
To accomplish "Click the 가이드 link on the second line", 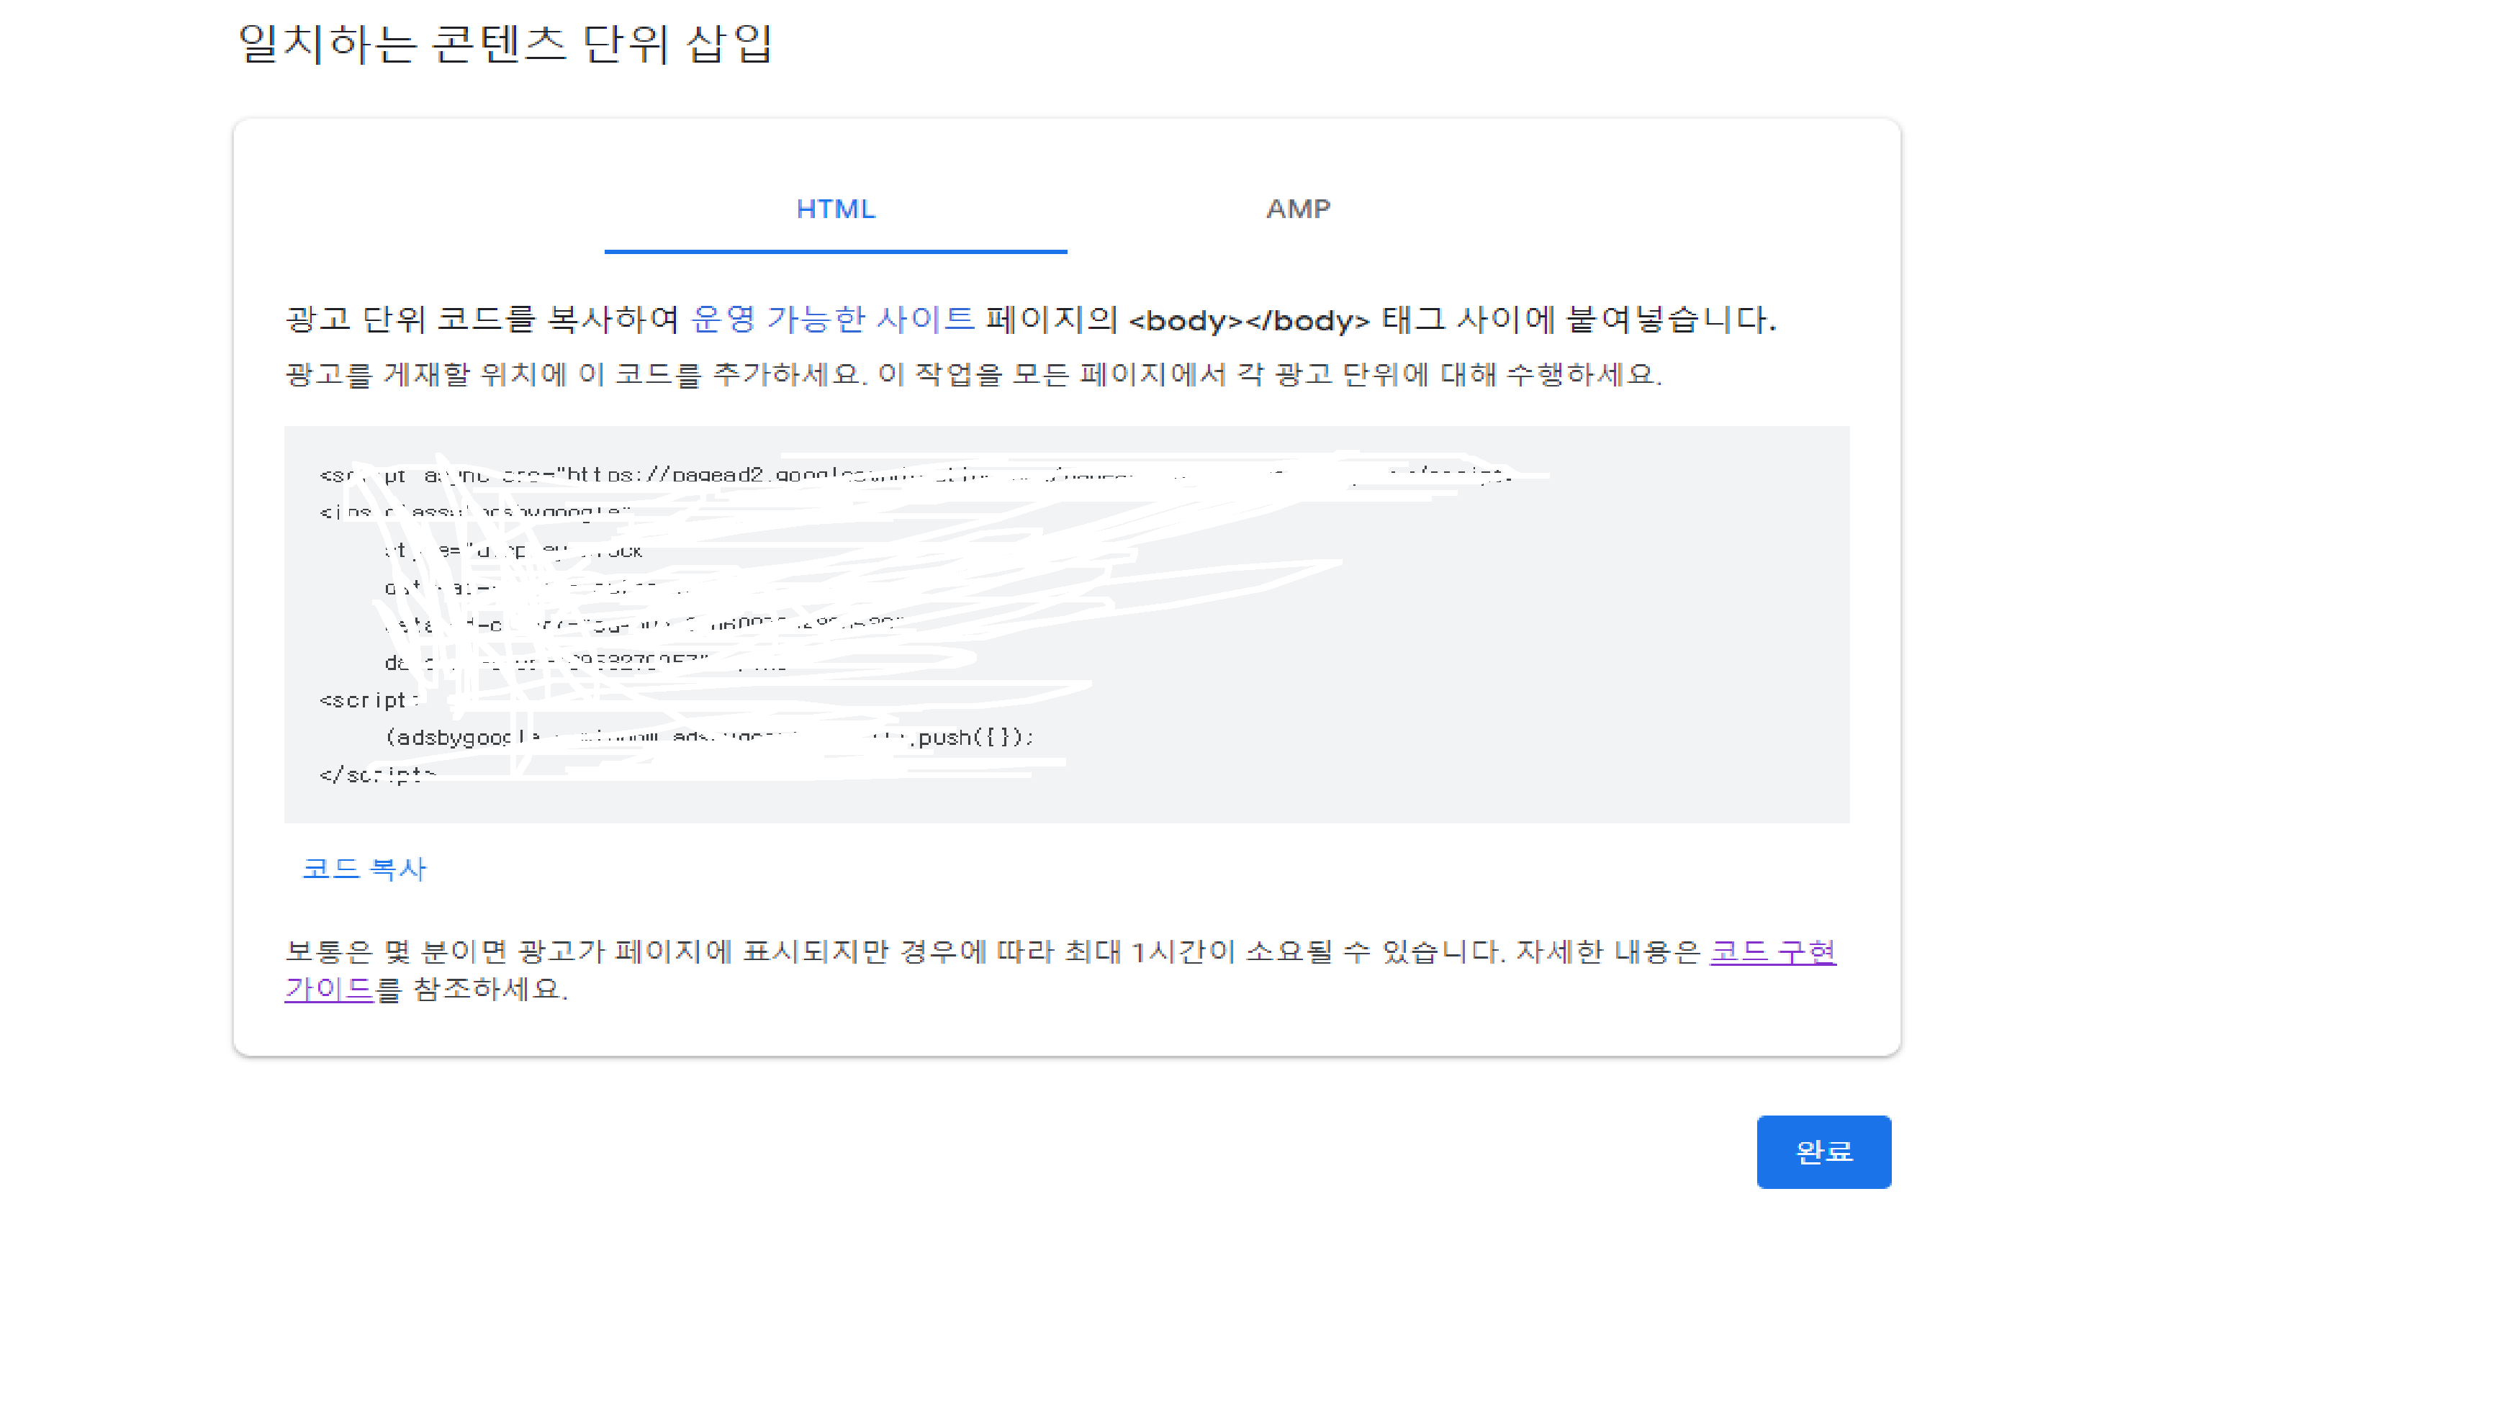I will point(329,990).
